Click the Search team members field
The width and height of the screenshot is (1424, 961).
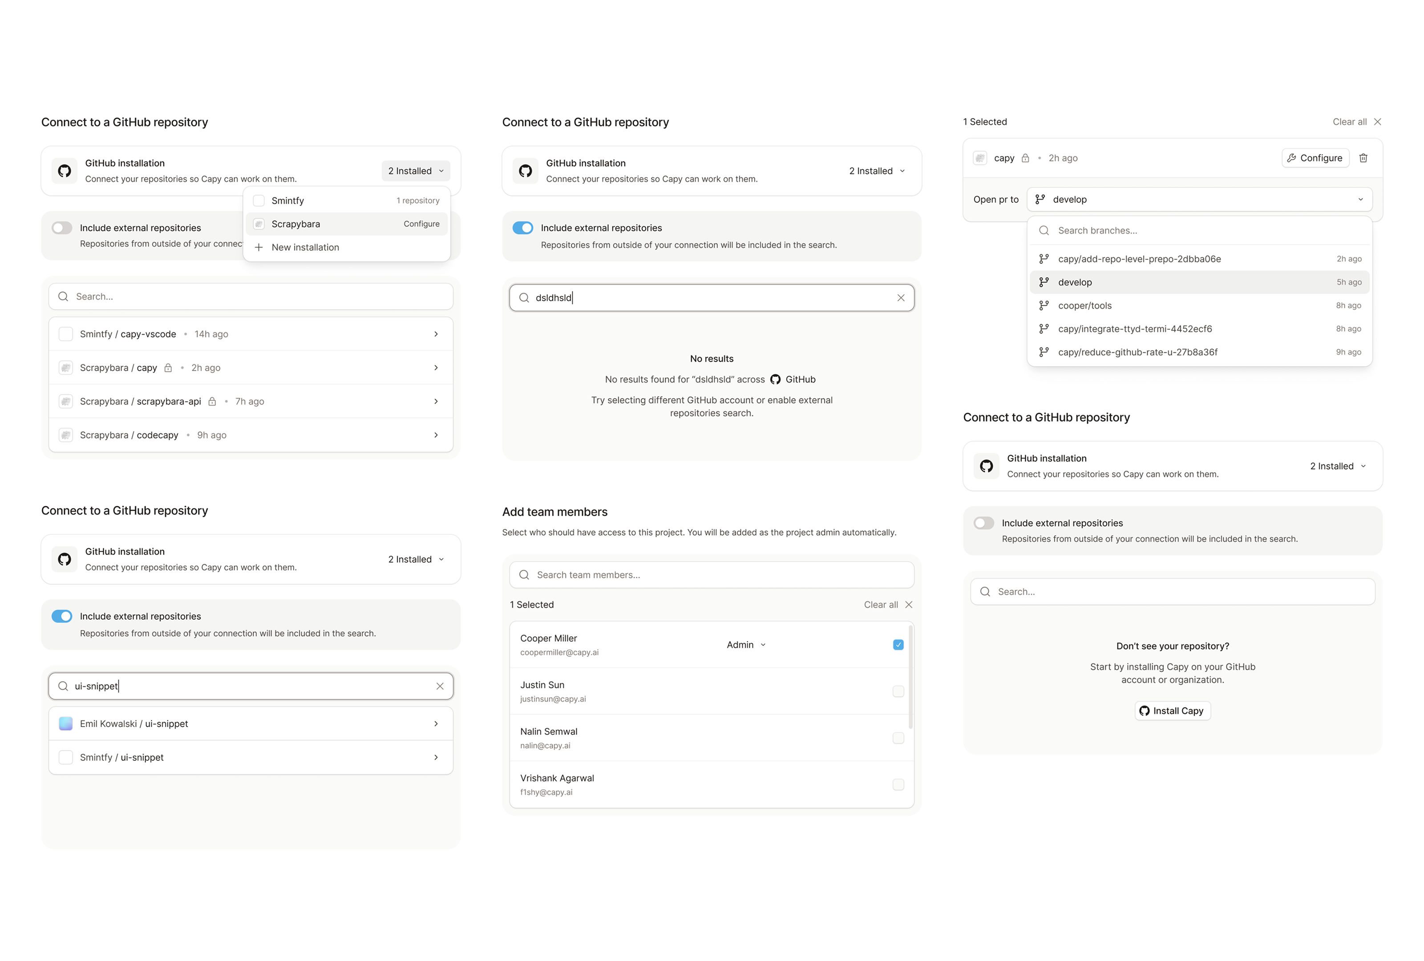(x=711, y=574)
